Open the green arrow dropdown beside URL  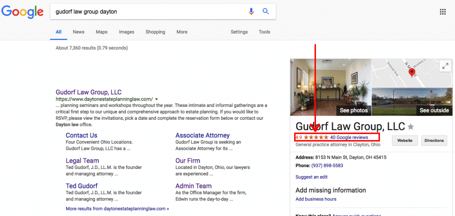(x=157, y=99)
